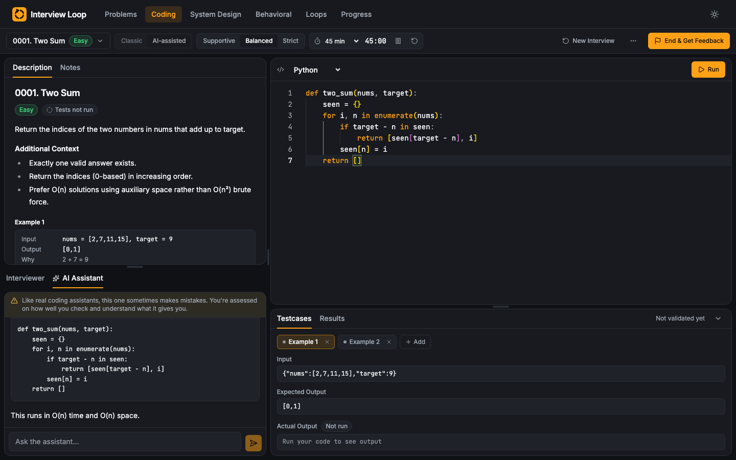Click the Coding nav tab

pyautogui.click(x=164, y=14)
